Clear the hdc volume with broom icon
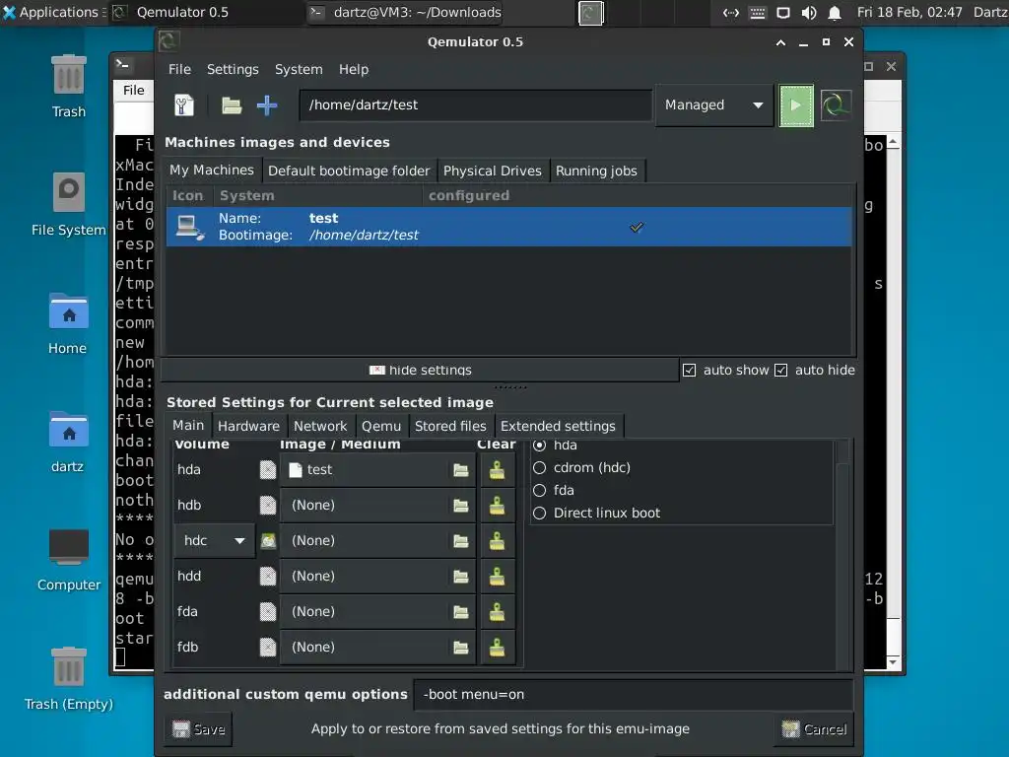 click(497, 541)
